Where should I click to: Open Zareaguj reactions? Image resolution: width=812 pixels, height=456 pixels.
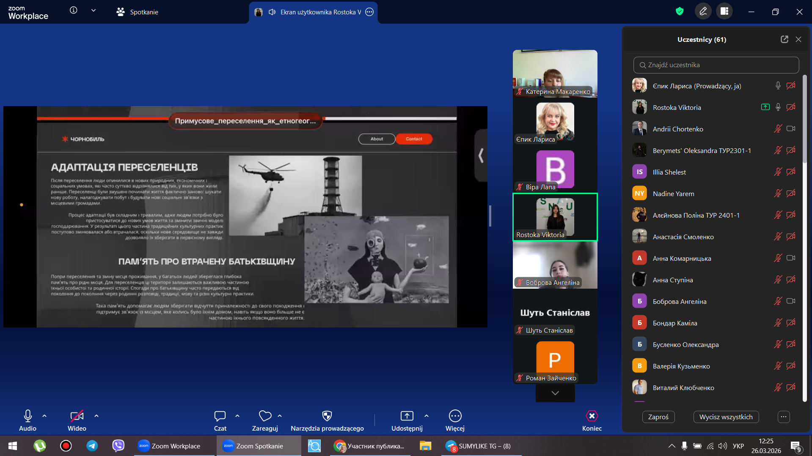point(265,416)
